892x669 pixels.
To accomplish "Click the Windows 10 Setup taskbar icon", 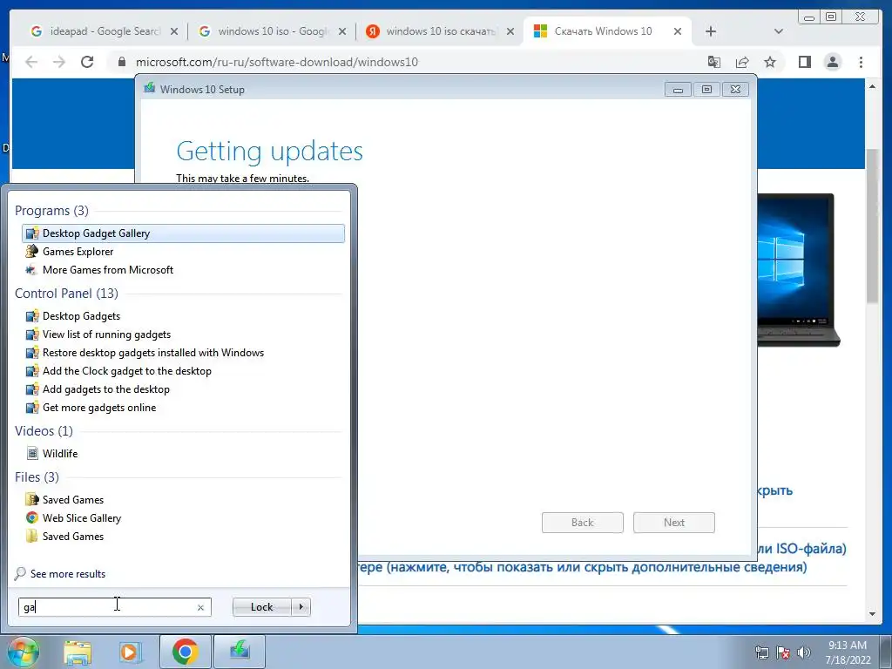I will [240, 652].
